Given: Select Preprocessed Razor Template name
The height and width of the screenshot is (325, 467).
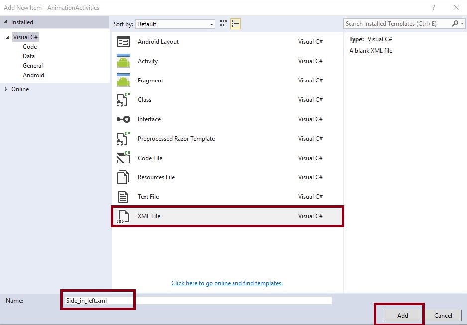Looking at the screenshot, I should (176, 139).
